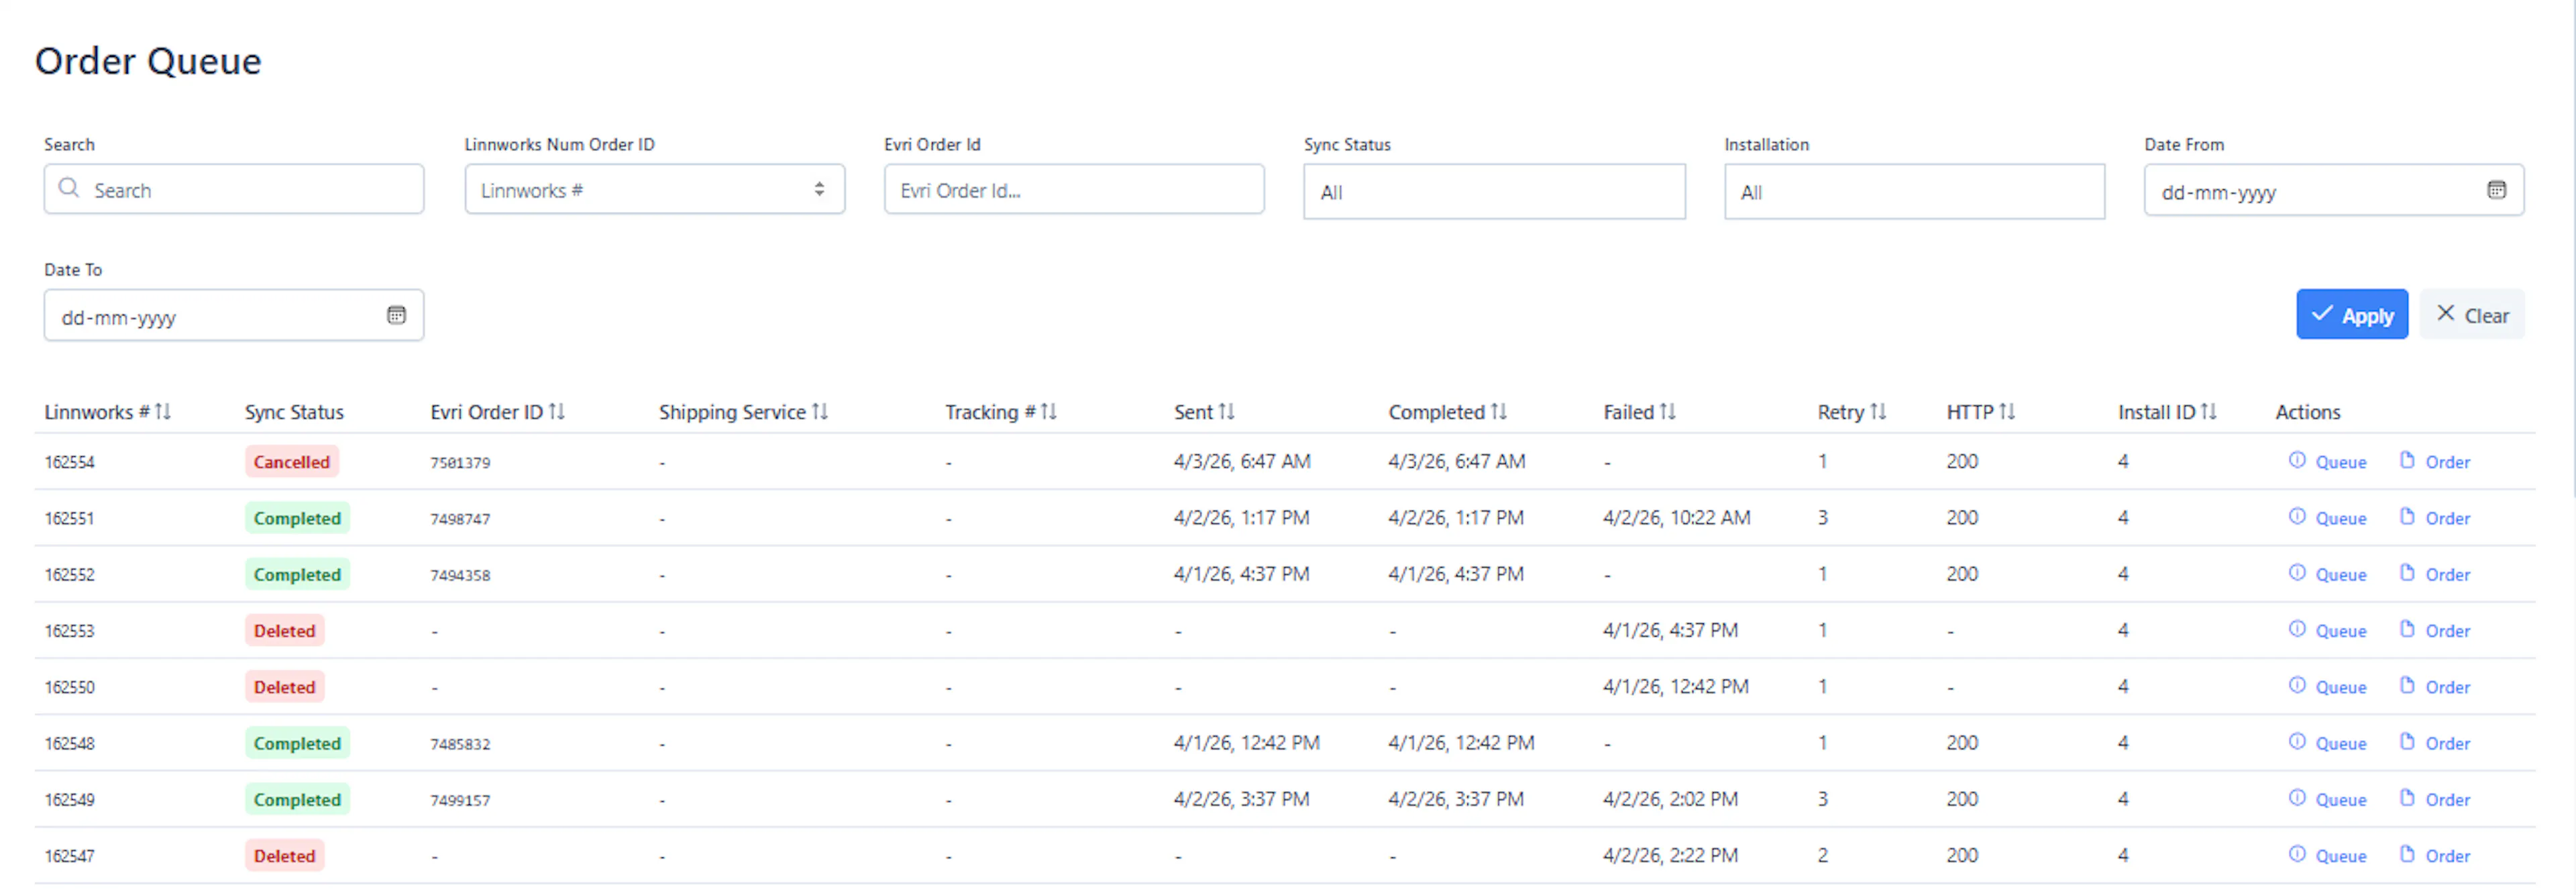Open the Sync Status dropdown
The height and width of the screenshot is (895, 2576).
click(1494, 192)
